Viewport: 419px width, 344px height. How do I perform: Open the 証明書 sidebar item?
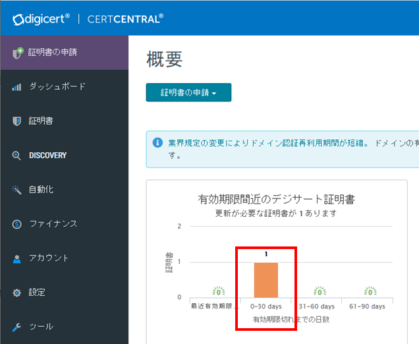pos(64,121)
